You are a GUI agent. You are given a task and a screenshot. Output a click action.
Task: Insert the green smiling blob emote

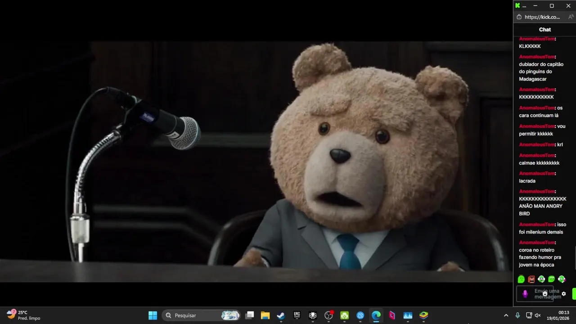[551, 279]
